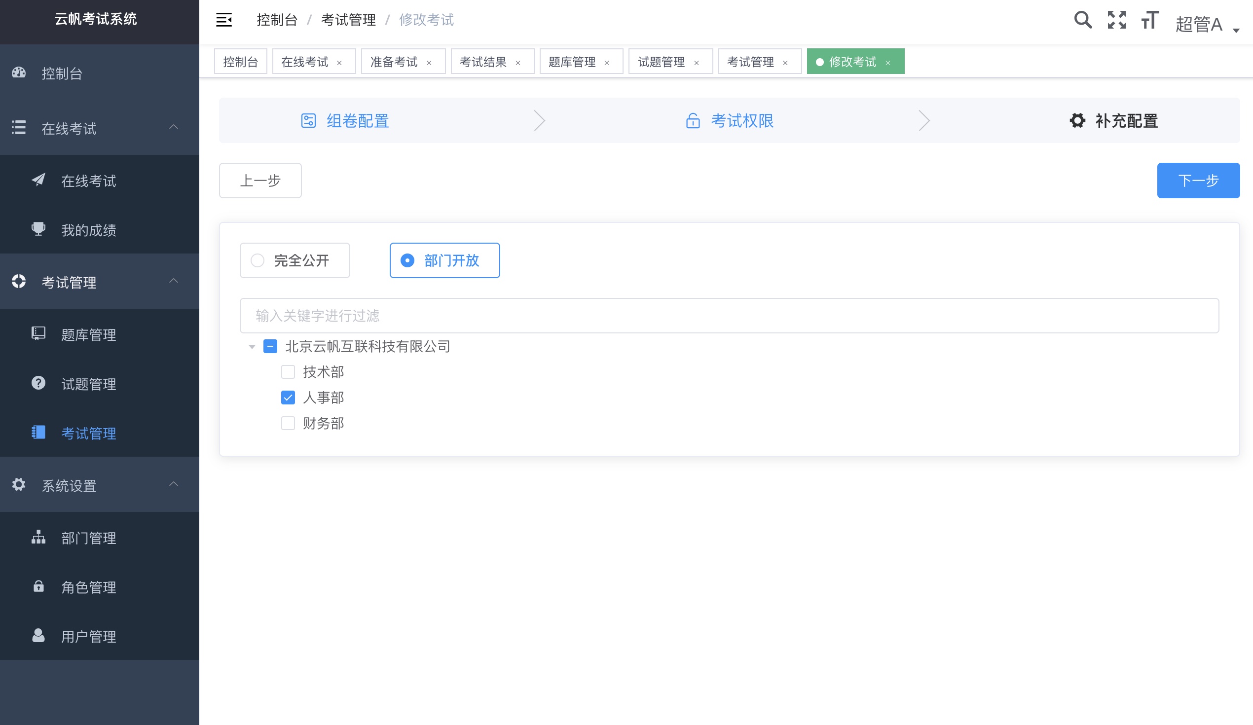Click the trophy icon for 我的成绩
1253x725 pixels.
(38, 230)
